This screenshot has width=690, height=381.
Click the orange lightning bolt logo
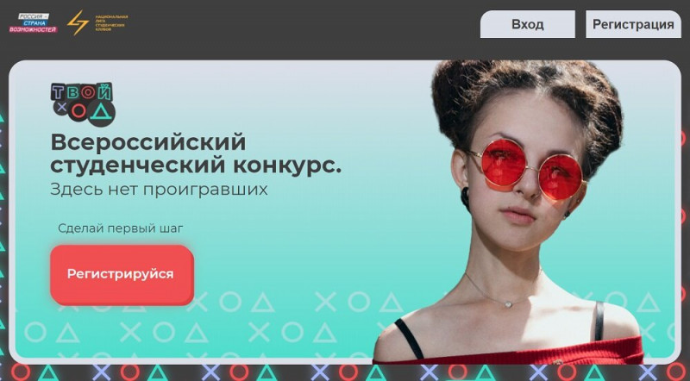click(x=78, y=22)
